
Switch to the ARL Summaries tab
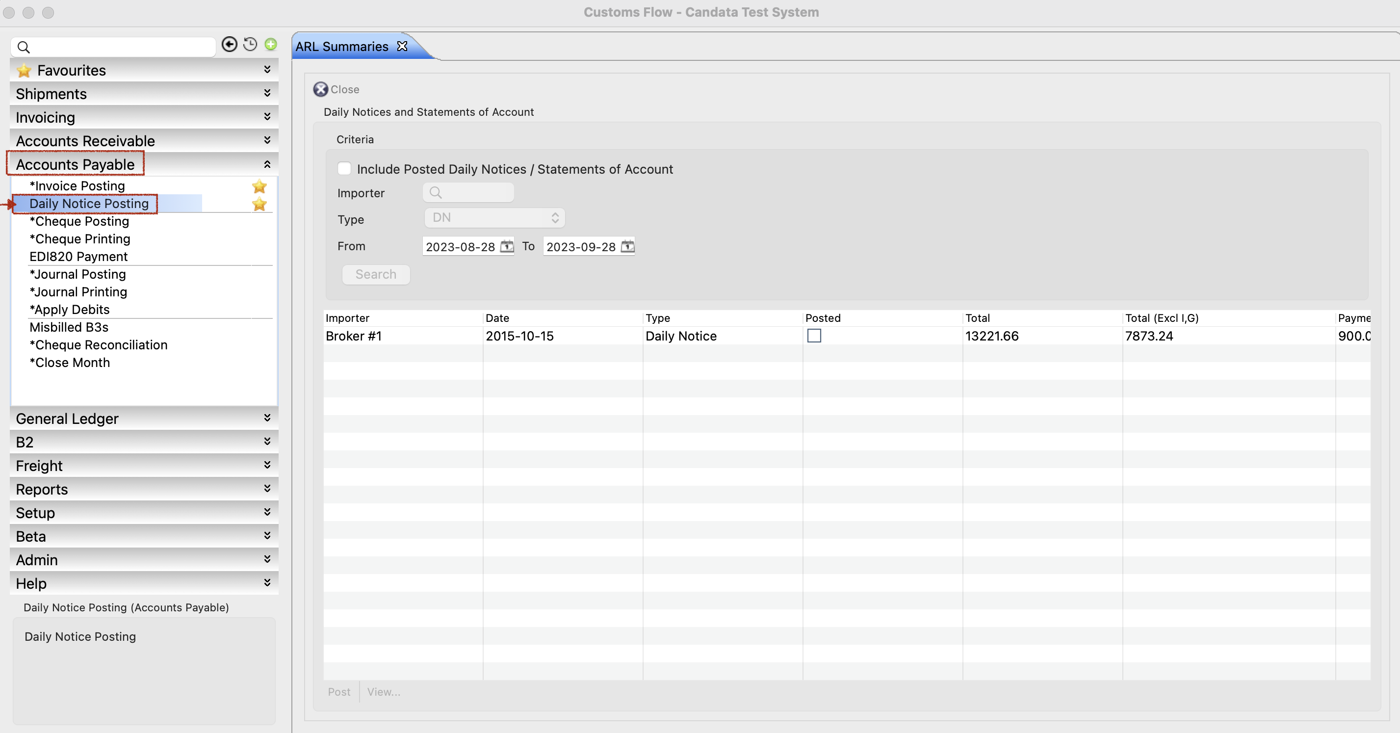point(341,47)
